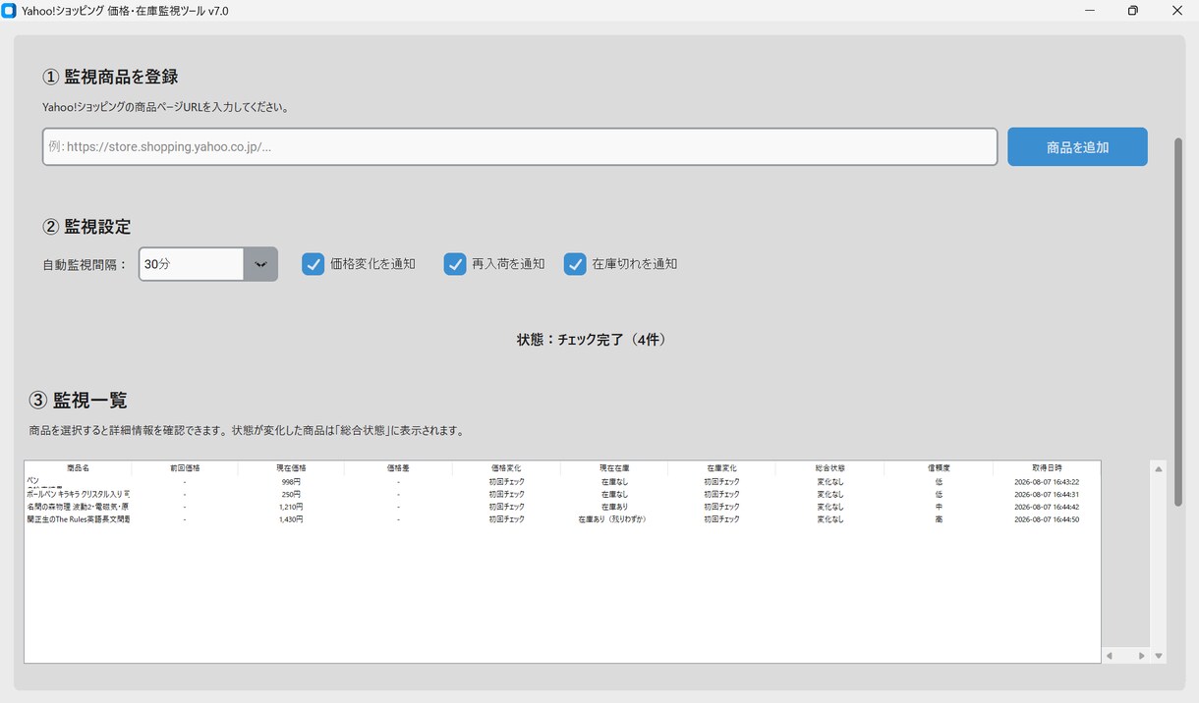Click the table's scroll-up arrow

click(x=1159, y=469)
